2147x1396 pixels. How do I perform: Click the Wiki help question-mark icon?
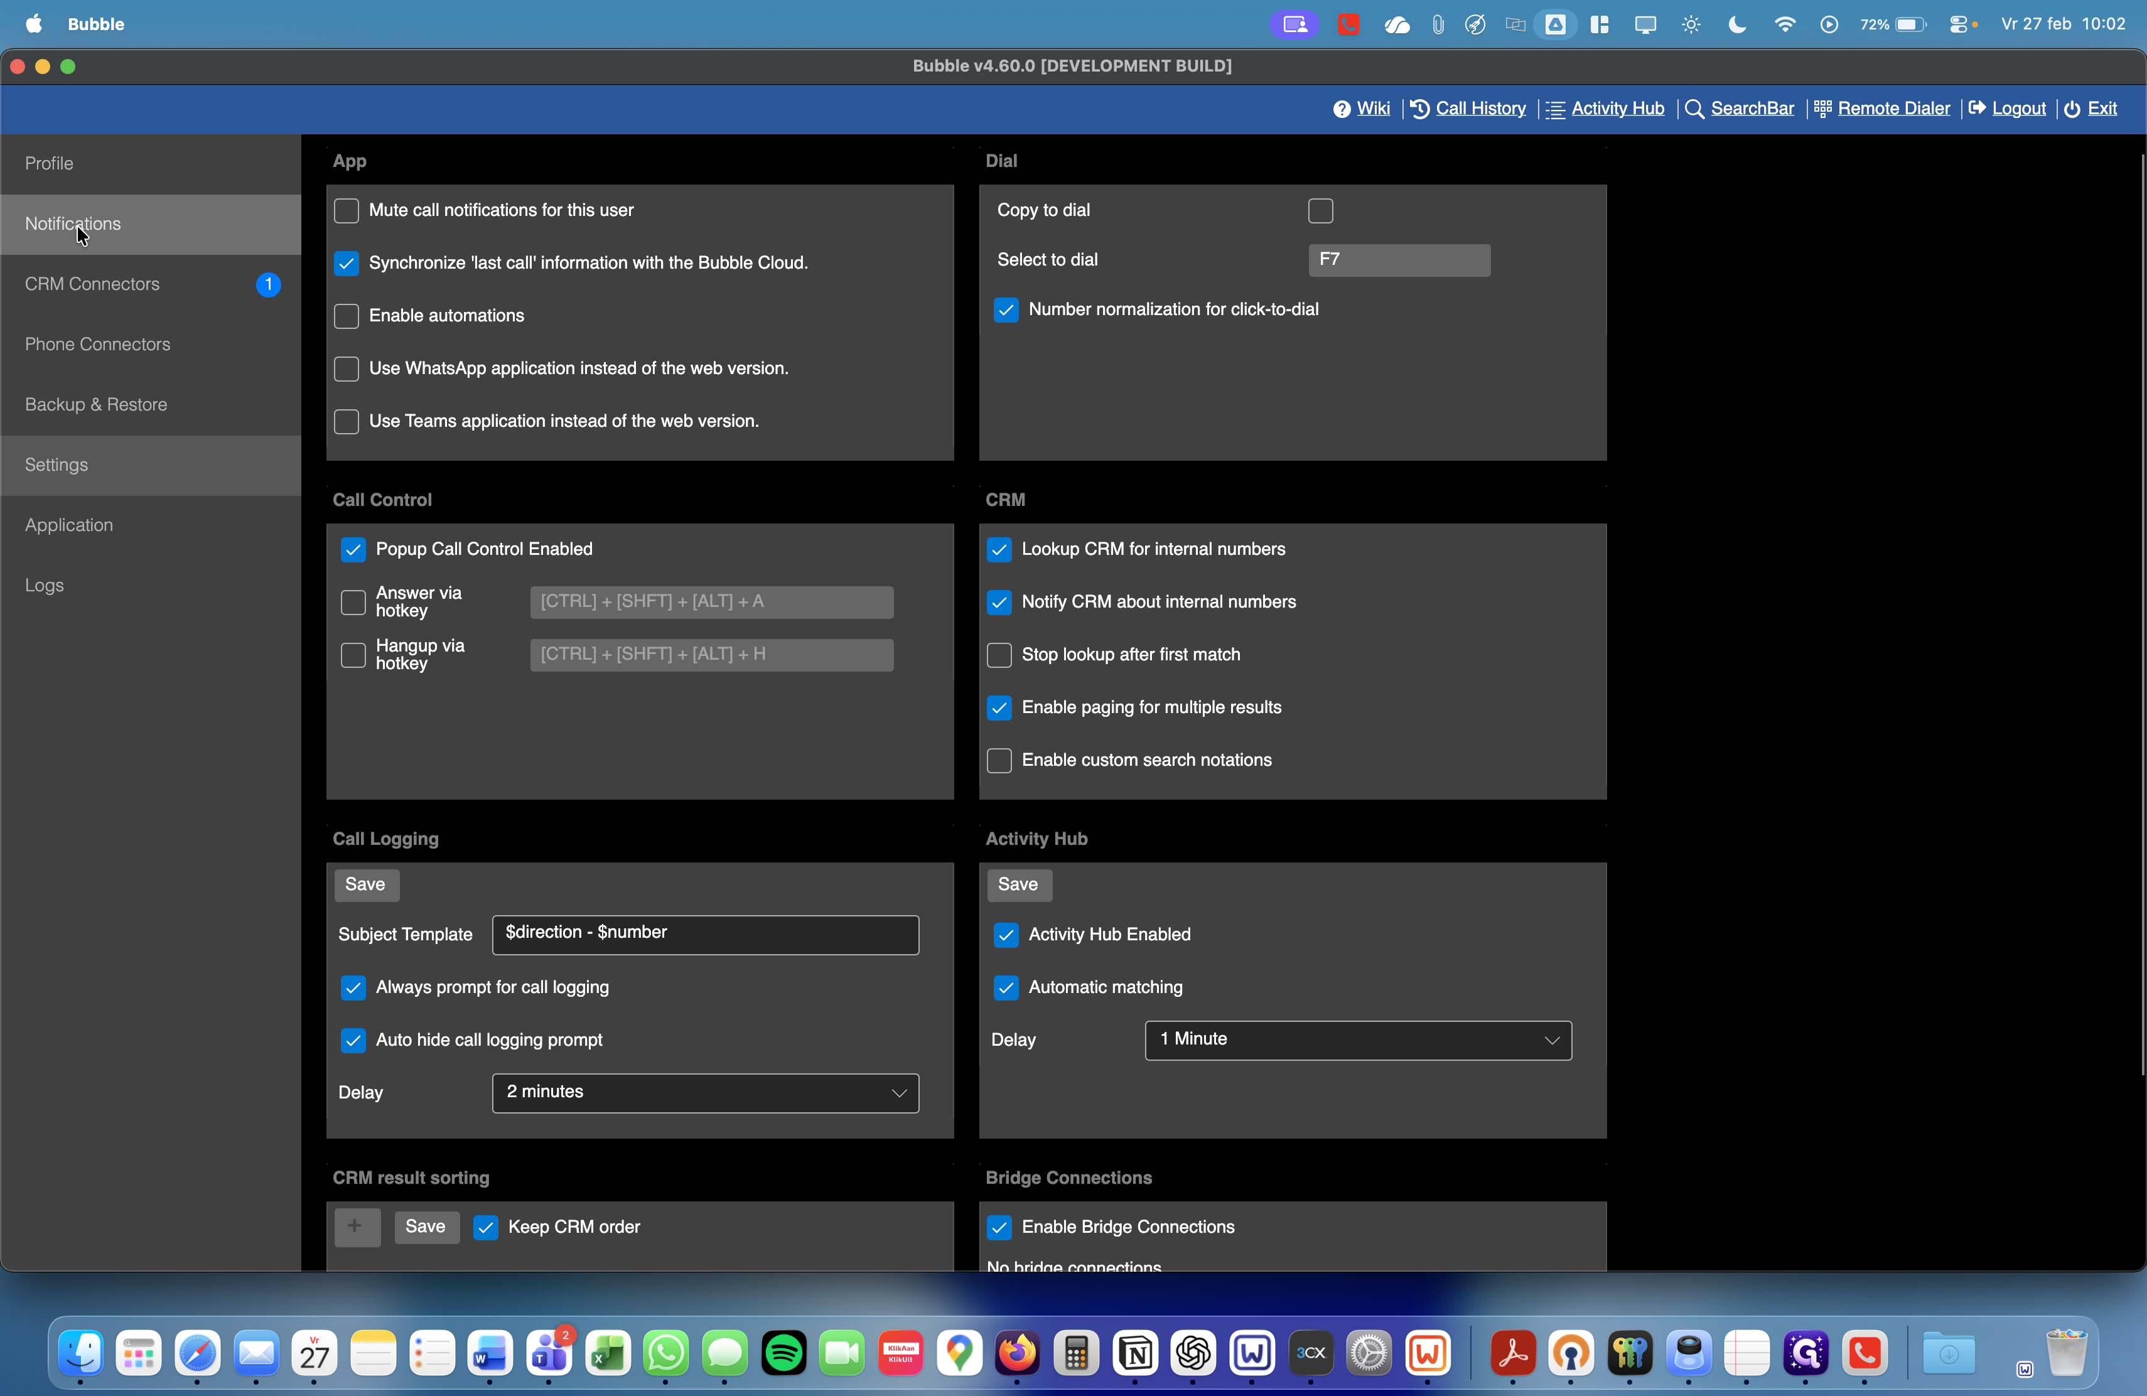click(x=1342, y=109)
